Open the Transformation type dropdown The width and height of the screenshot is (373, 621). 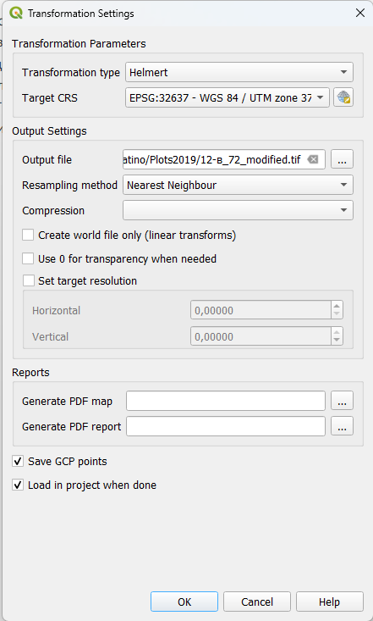point(239,72)
